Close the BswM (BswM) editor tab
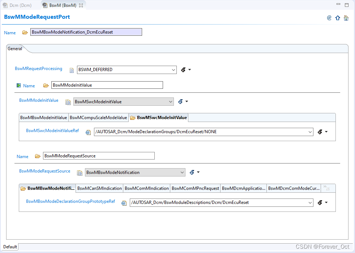 81,5
